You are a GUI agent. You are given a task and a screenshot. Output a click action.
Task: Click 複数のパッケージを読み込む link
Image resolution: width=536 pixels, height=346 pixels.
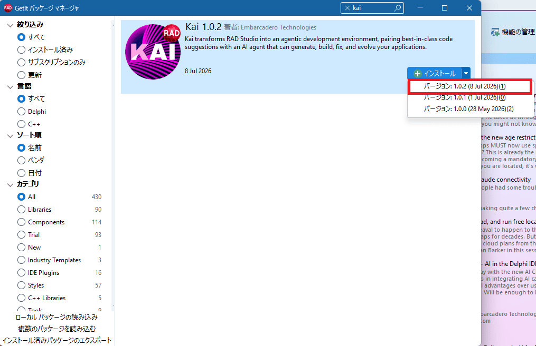57,329
